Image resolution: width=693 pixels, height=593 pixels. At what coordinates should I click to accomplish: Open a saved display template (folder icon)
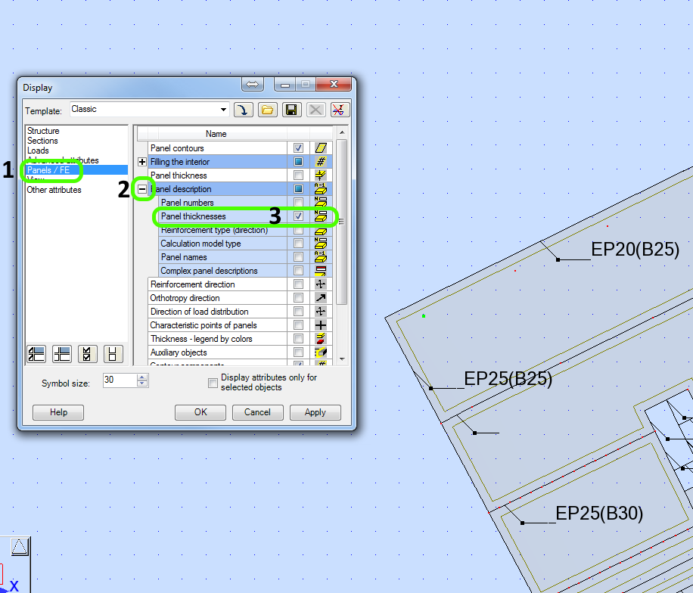click(268, 109)
